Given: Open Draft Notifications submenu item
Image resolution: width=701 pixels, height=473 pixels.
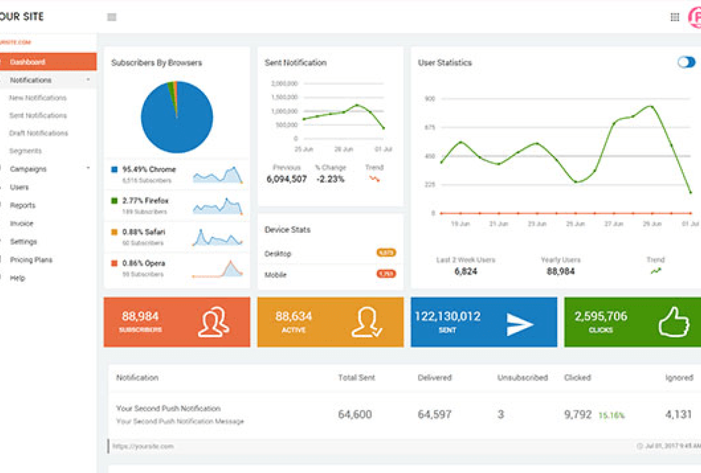Looking at the screenshot, I should click(38, 134).
